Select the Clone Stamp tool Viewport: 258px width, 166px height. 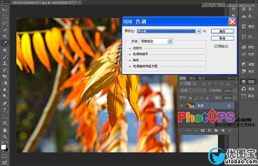[5, 63]
